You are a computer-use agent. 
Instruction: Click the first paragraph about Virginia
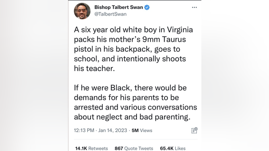click(x=133, y=49)
